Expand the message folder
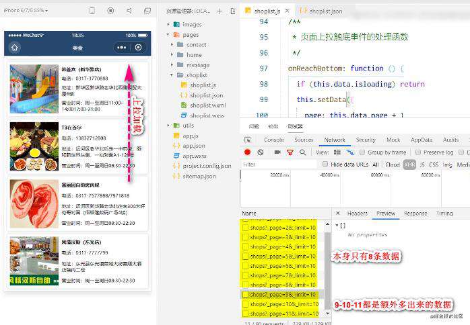 pos(172,64)
